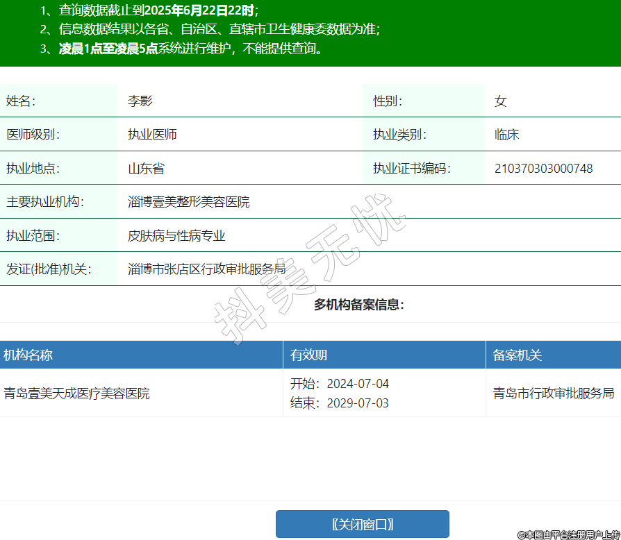Click the 执业证书编码 field label
621x540 pixels.
pyautogui.click(x=411, y=169)
